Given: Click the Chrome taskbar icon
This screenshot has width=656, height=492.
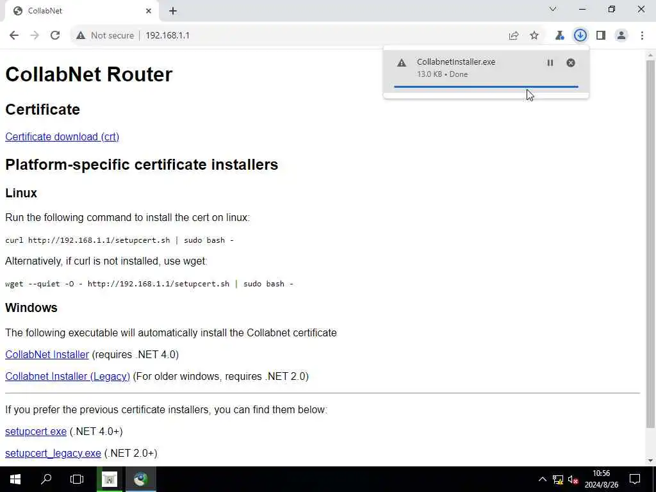Looking at the screenshot, I should pos(141,479).
